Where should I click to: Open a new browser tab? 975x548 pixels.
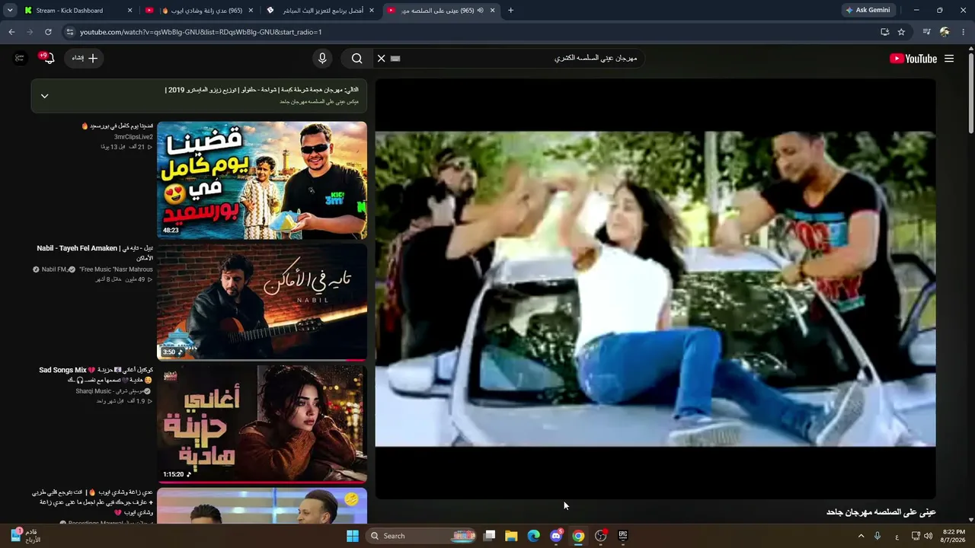coord(510,11)
